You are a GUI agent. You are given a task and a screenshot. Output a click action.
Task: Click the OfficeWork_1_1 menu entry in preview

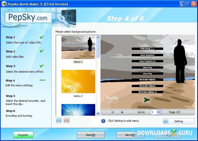click(x=147, y=49)
